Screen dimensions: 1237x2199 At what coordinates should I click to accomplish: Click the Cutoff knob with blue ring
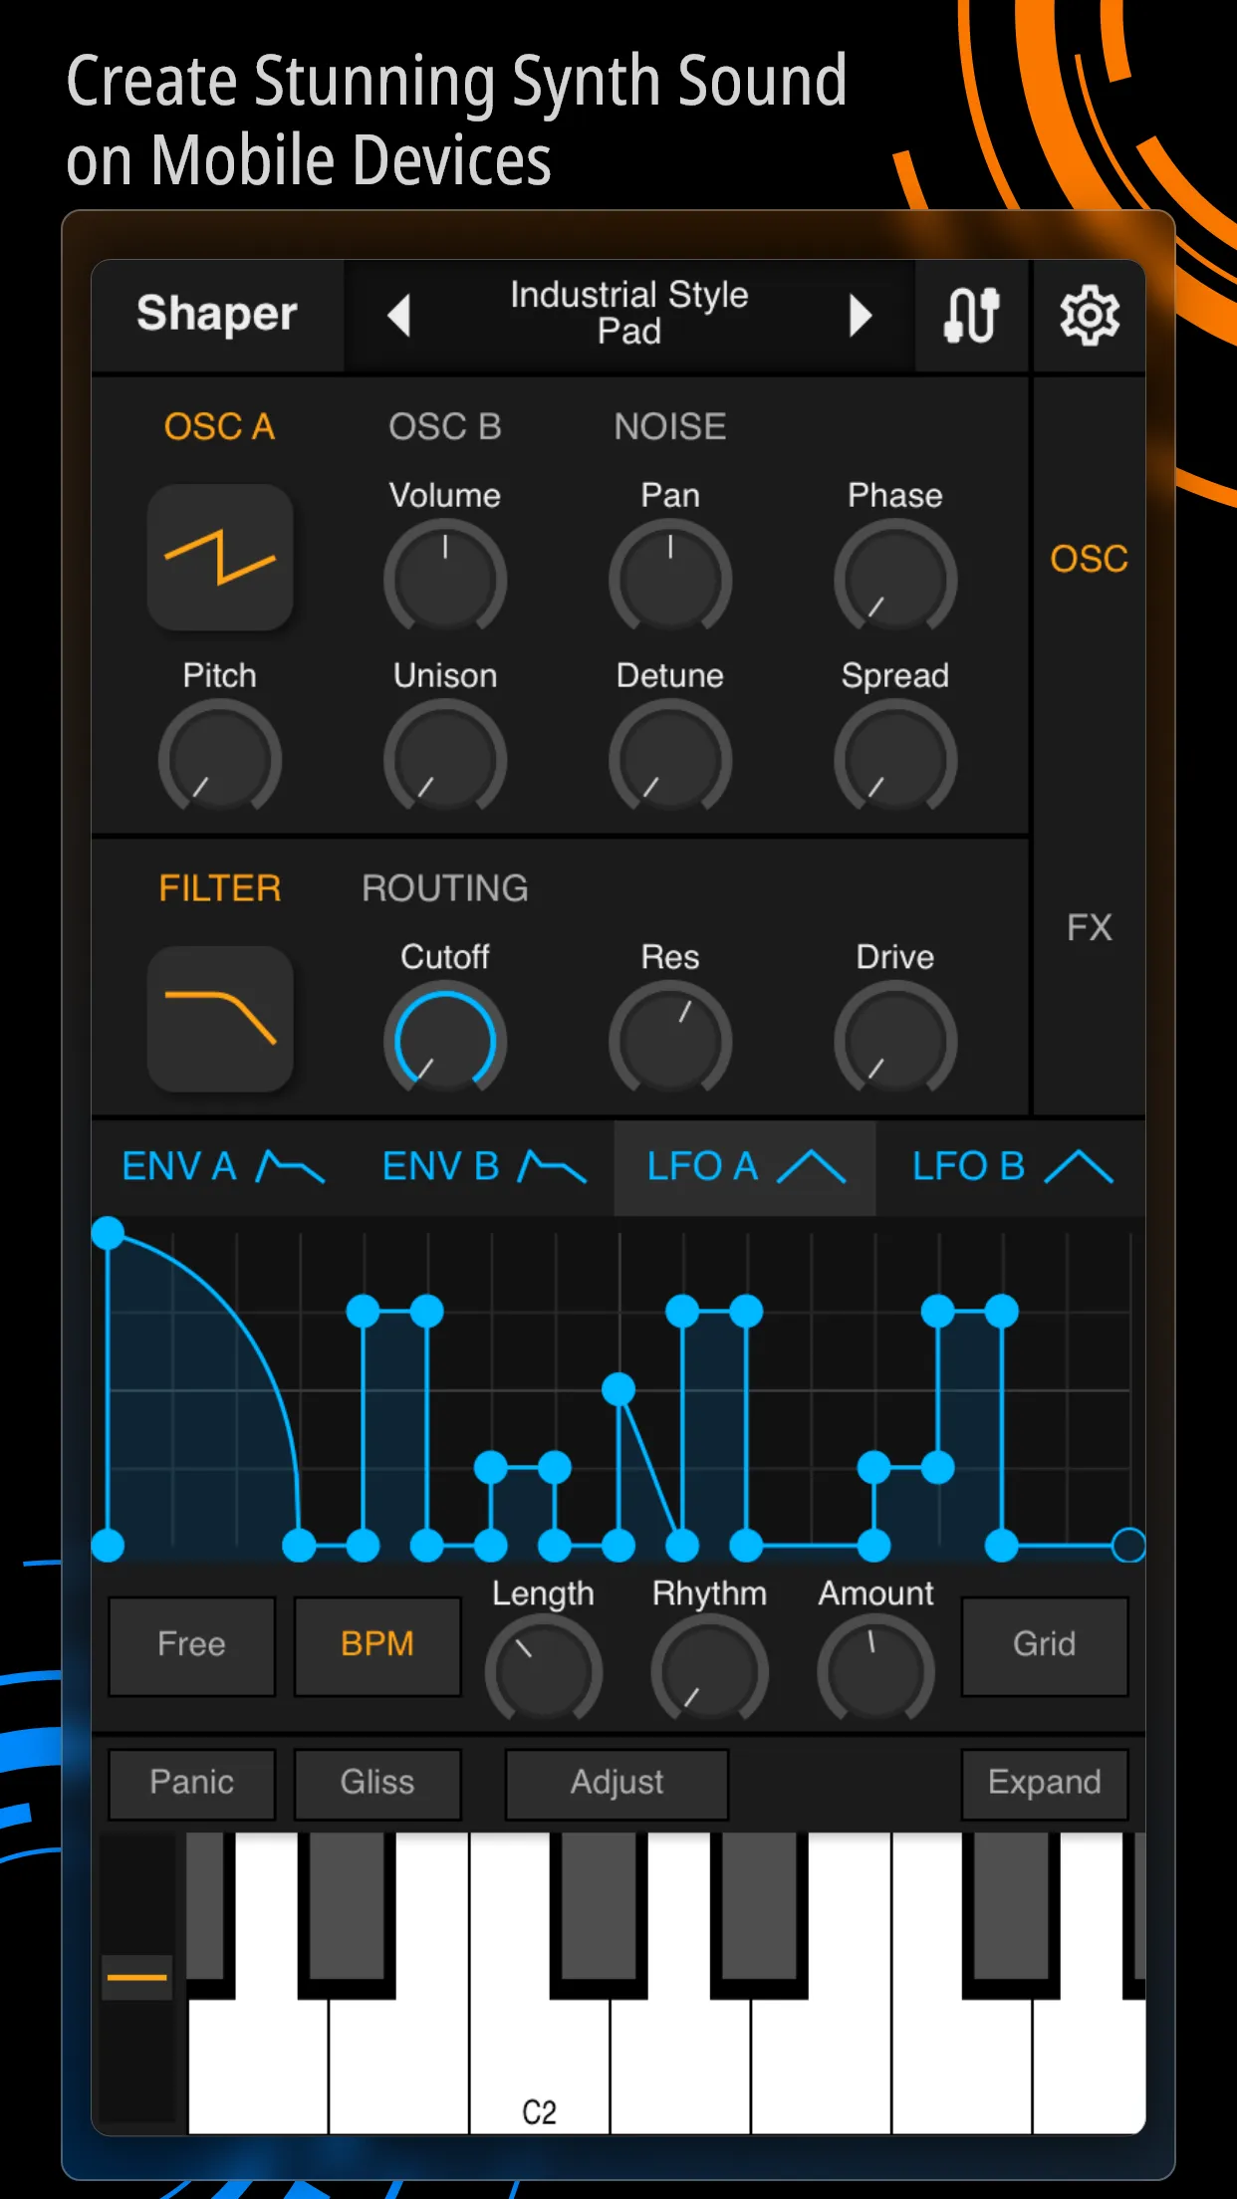[445, 1042]
